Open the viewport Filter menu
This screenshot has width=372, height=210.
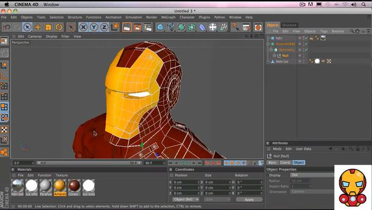pyautogui.click(x=66, y=37)
